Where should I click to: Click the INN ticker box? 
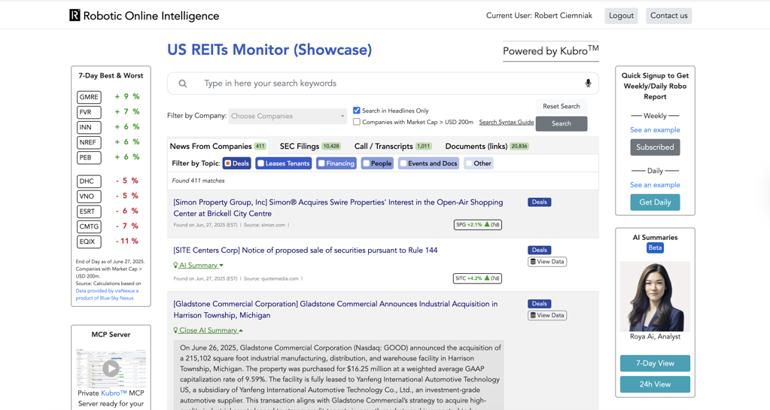(x=89, y=128)
